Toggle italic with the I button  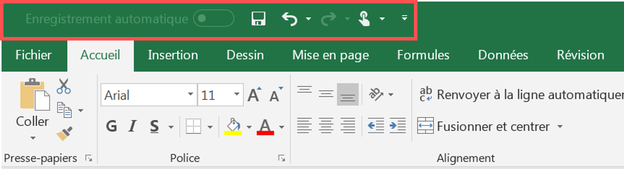(133, 126)
